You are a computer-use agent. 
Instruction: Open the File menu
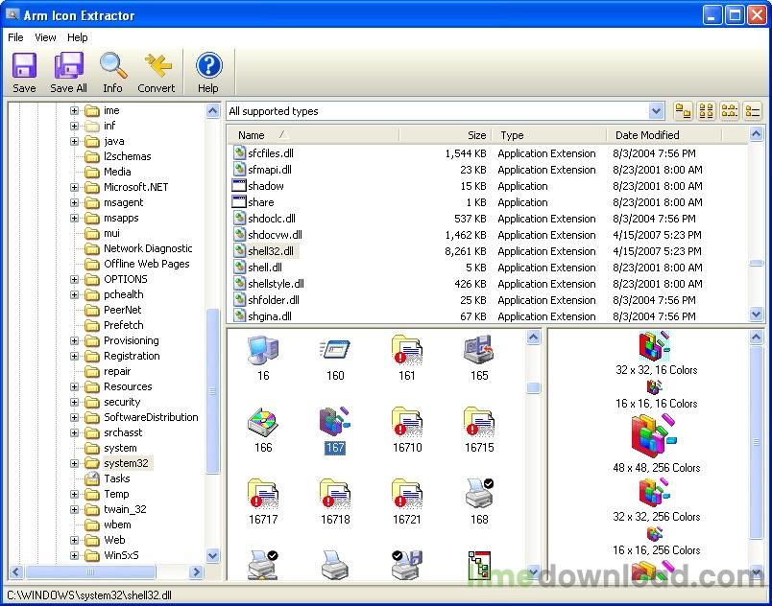(15, 37)
